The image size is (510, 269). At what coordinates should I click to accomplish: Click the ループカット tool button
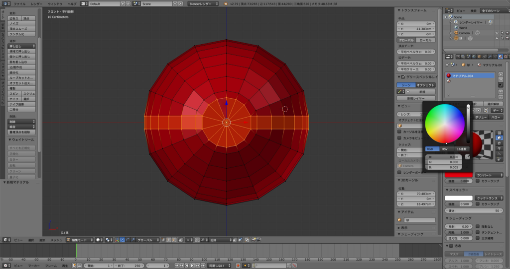point(21,78)
